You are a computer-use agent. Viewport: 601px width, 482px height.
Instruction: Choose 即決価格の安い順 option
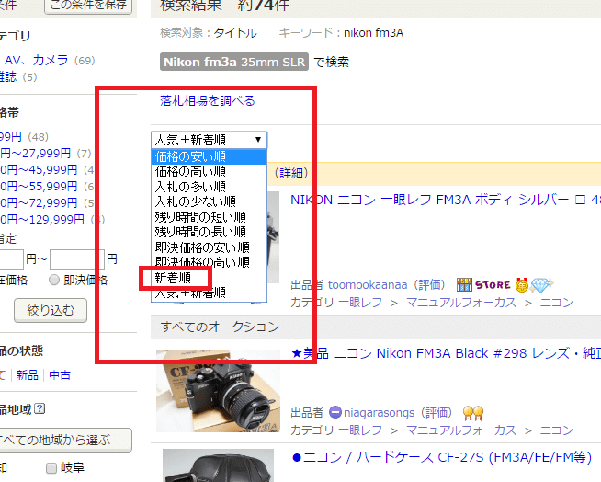coord(209,247)
